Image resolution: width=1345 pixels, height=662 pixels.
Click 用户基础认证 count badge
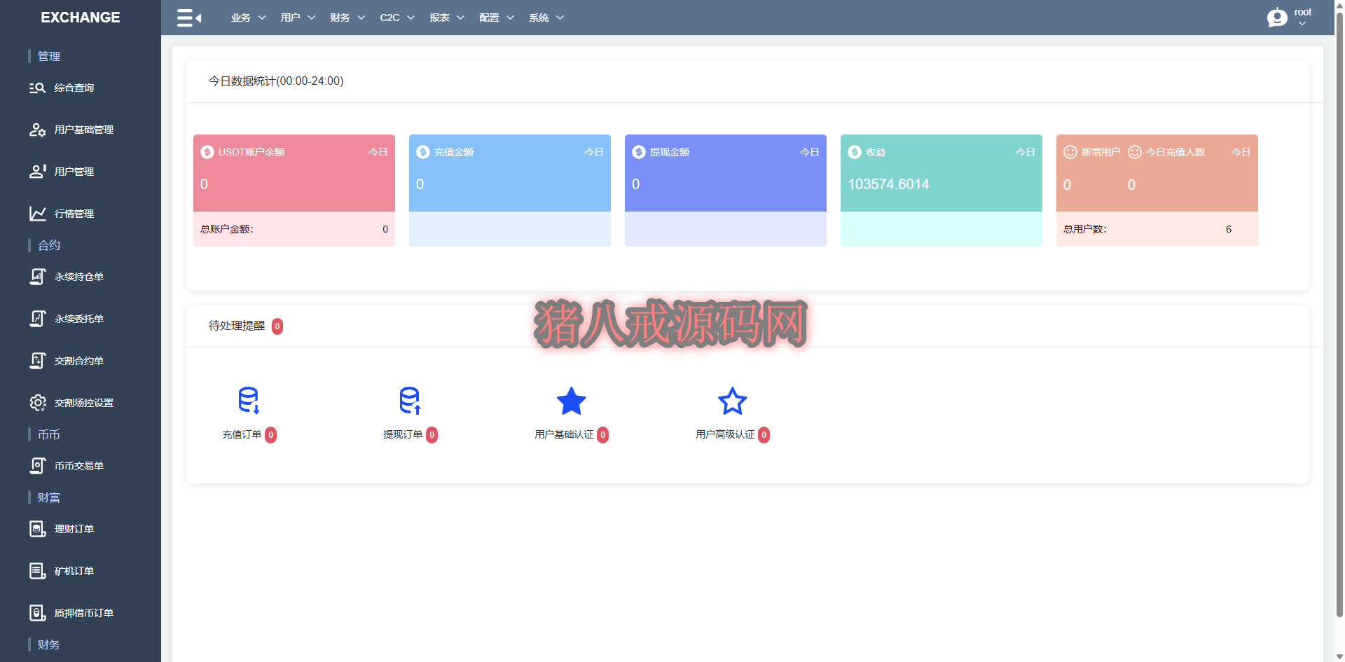pyautogui.click(x=603, y=435)
